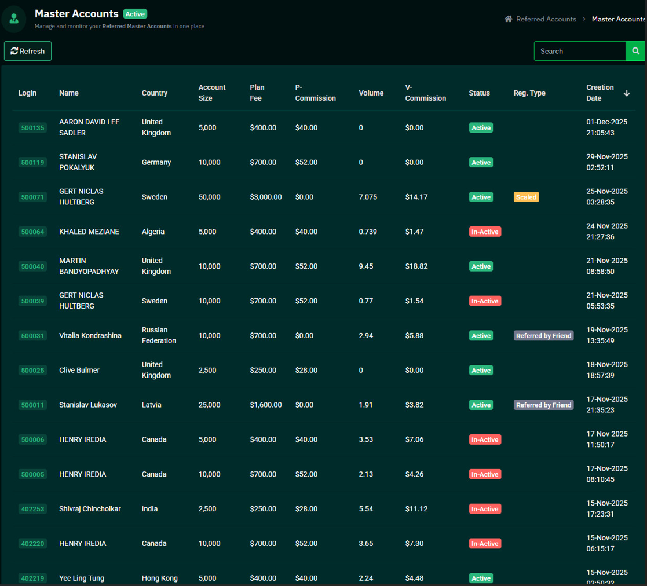Click Referred by Friend tag for Vitalia Kondrashina
This screenshot has height=586, width=647.
pos(543,336)
